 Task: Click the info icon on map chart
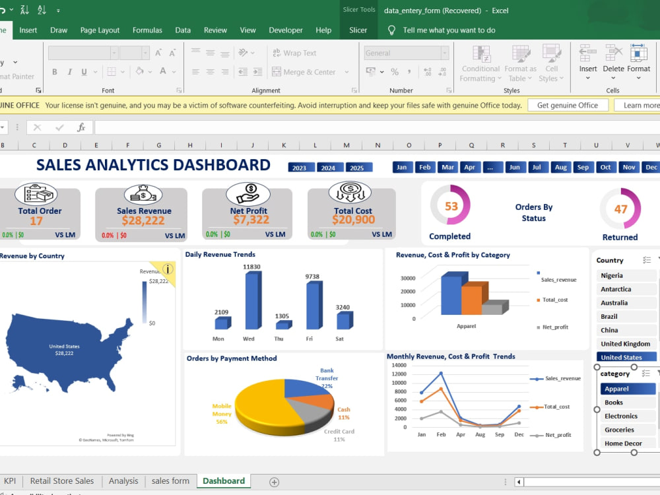click(168, 269)
